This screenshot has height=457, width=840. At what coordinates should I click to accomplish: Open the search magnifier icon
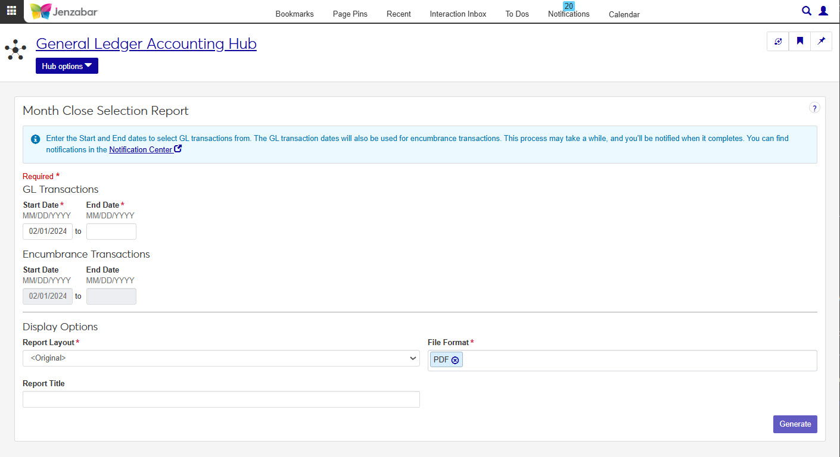pyautogui.click(x=807, y=11)
